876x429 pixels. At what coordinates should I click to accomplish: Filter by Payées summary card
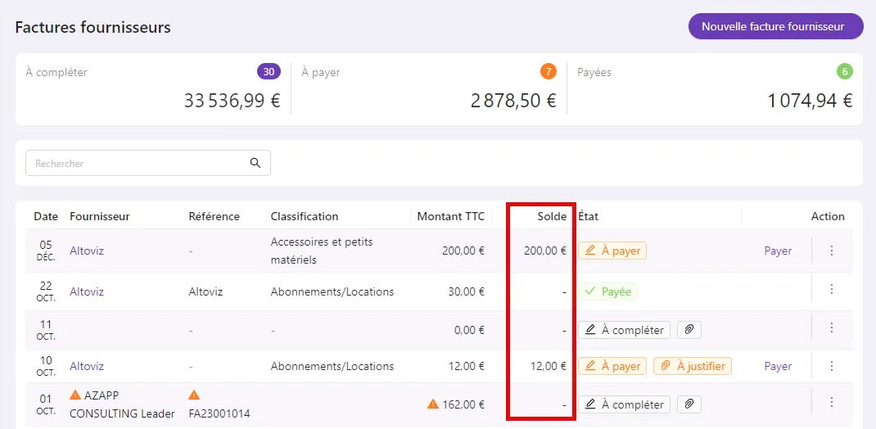(x=715, y=88)
